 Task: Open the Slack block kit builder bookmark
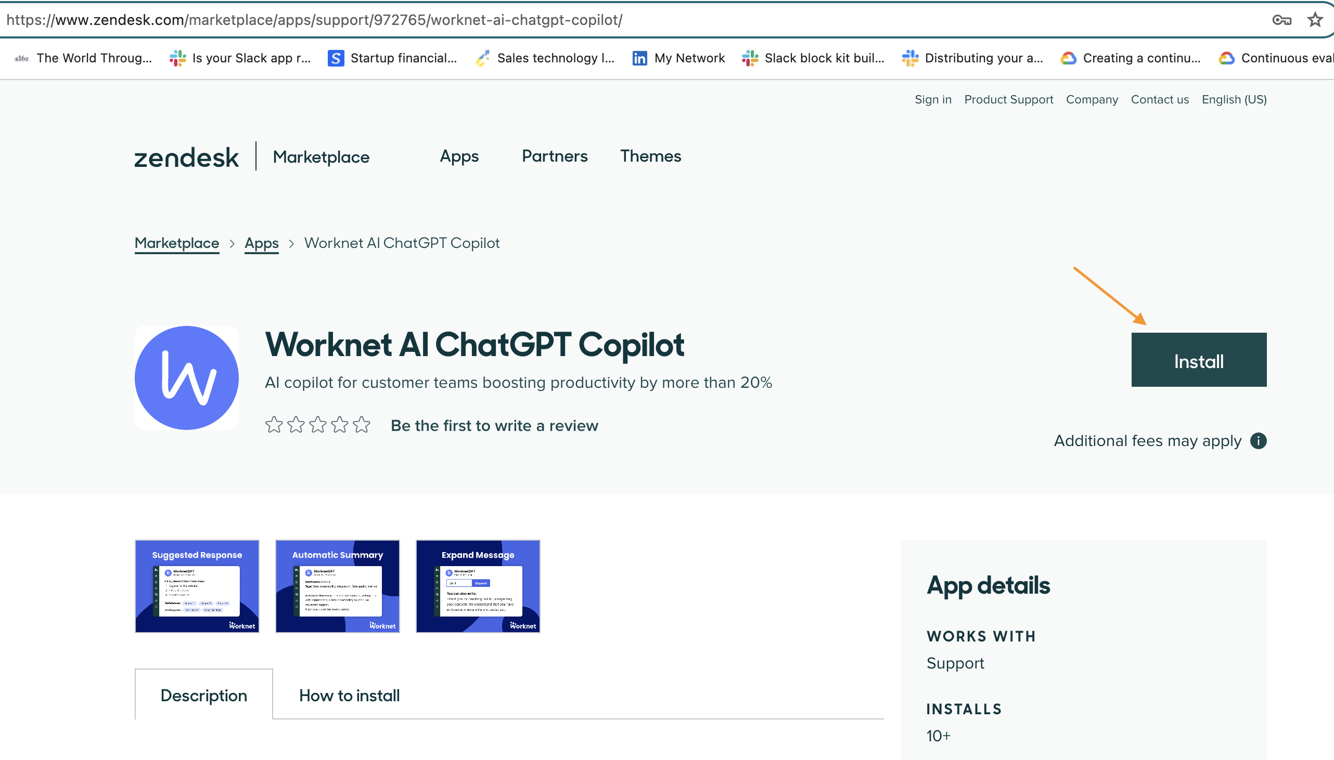click(813, 58)
